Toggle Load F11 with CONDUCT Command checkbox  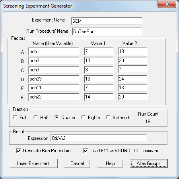[x=86, y=151]
